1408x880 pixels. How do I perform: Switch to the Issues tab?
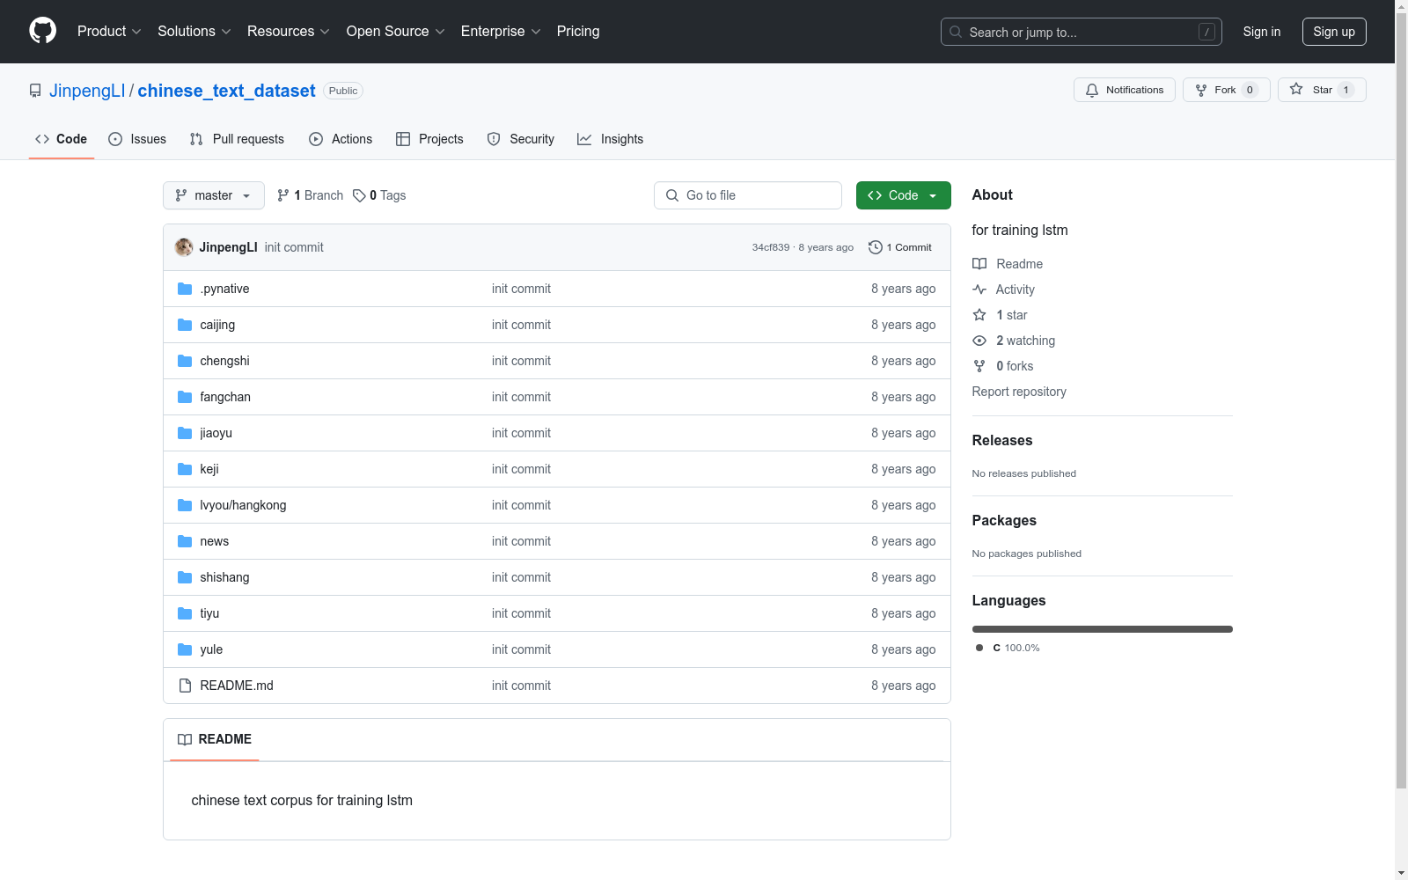click(137, 139)
